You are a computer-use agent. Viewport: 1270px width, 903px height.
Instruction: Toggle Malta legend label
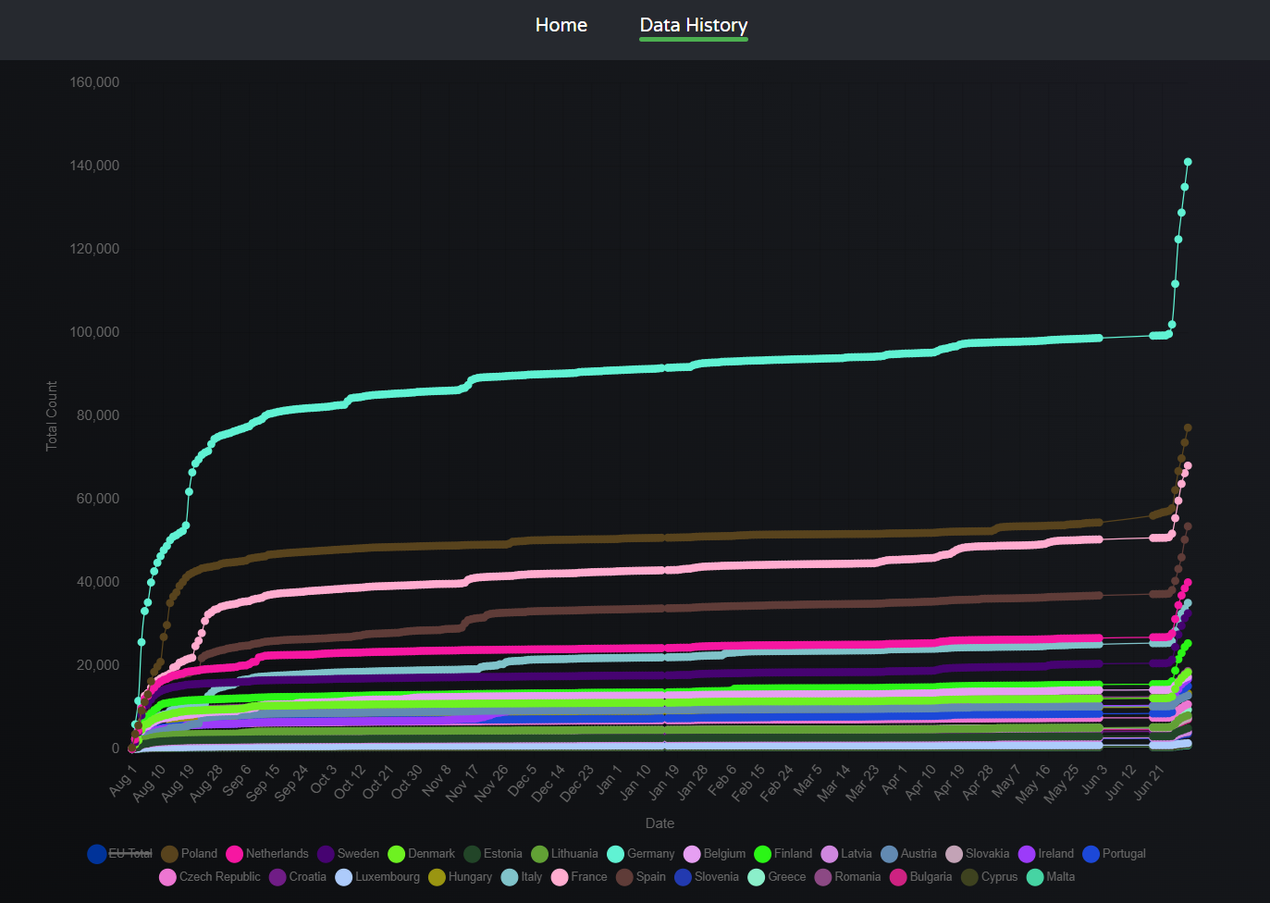1061,876
